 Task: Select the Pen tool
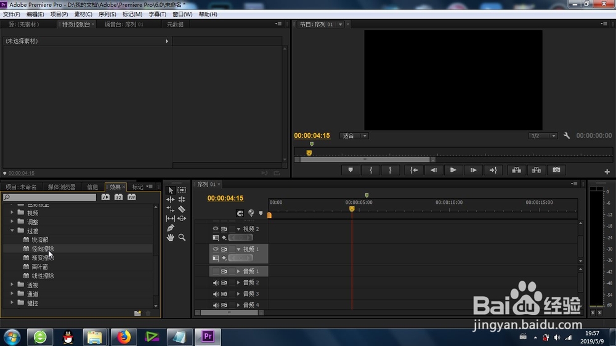(x=170, y=228)
